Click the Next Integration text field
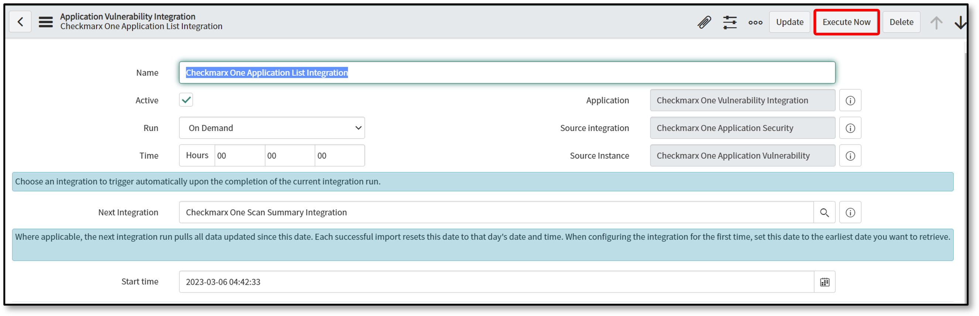Viewport: 979px width, 316px height. [496, 213]
